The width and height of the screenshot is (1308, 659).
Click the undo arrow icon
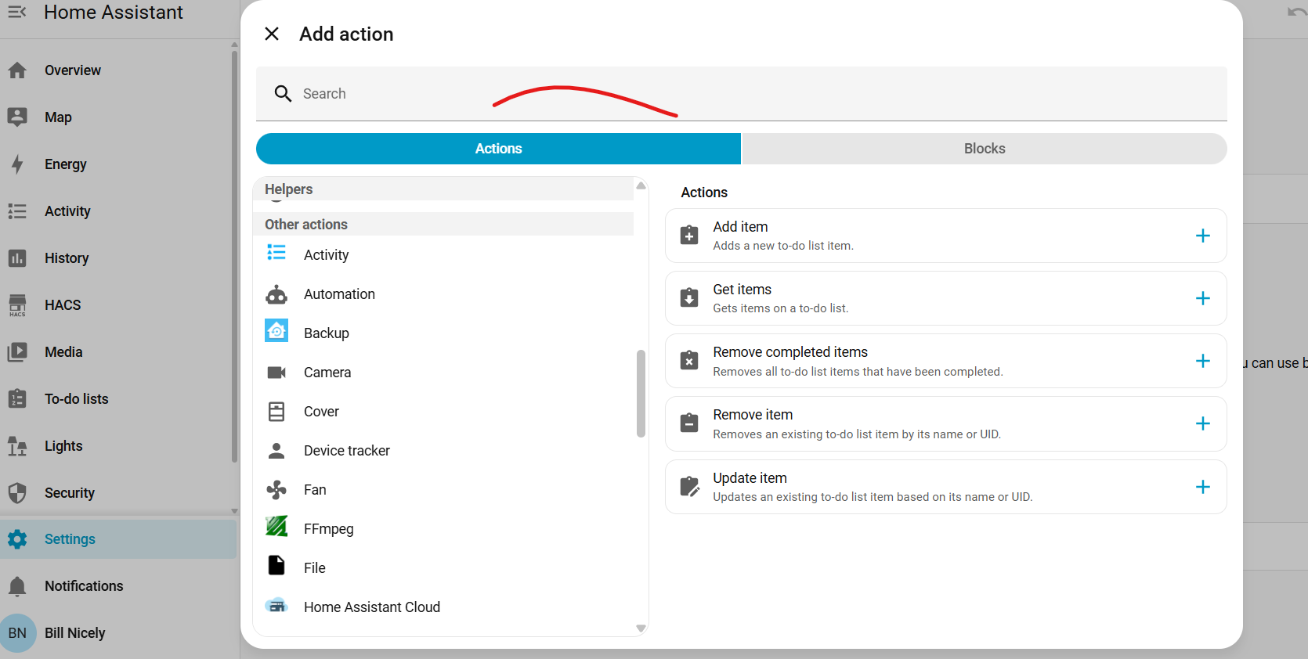pyautogui.click(x=1297, y=12)
